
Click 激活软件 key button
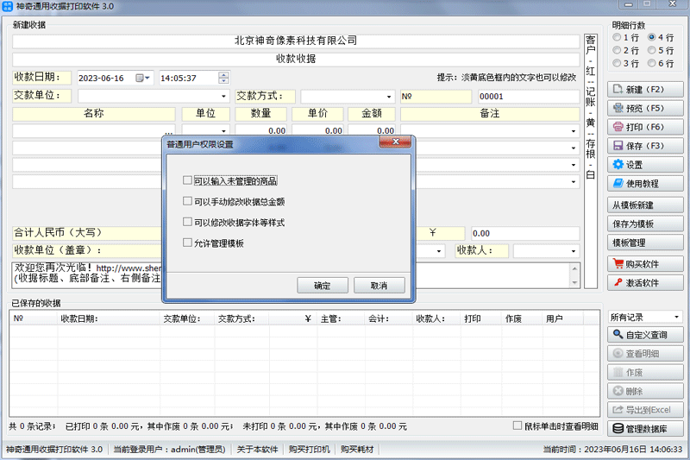[x=645, y=282]
